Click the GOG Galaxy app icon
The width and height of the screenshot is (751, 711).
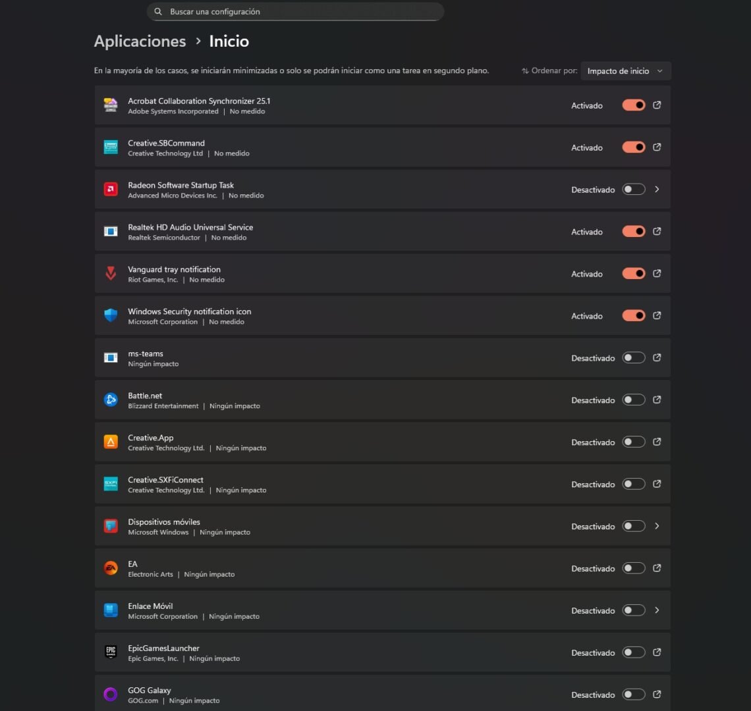[x=110, y=694]
